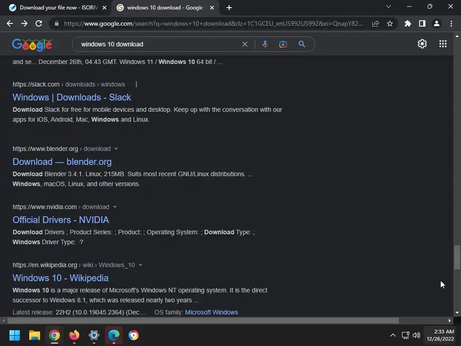Click the horizontal scrollbar thumb
This screenshot has width=461, height=346.
(203, 320)
